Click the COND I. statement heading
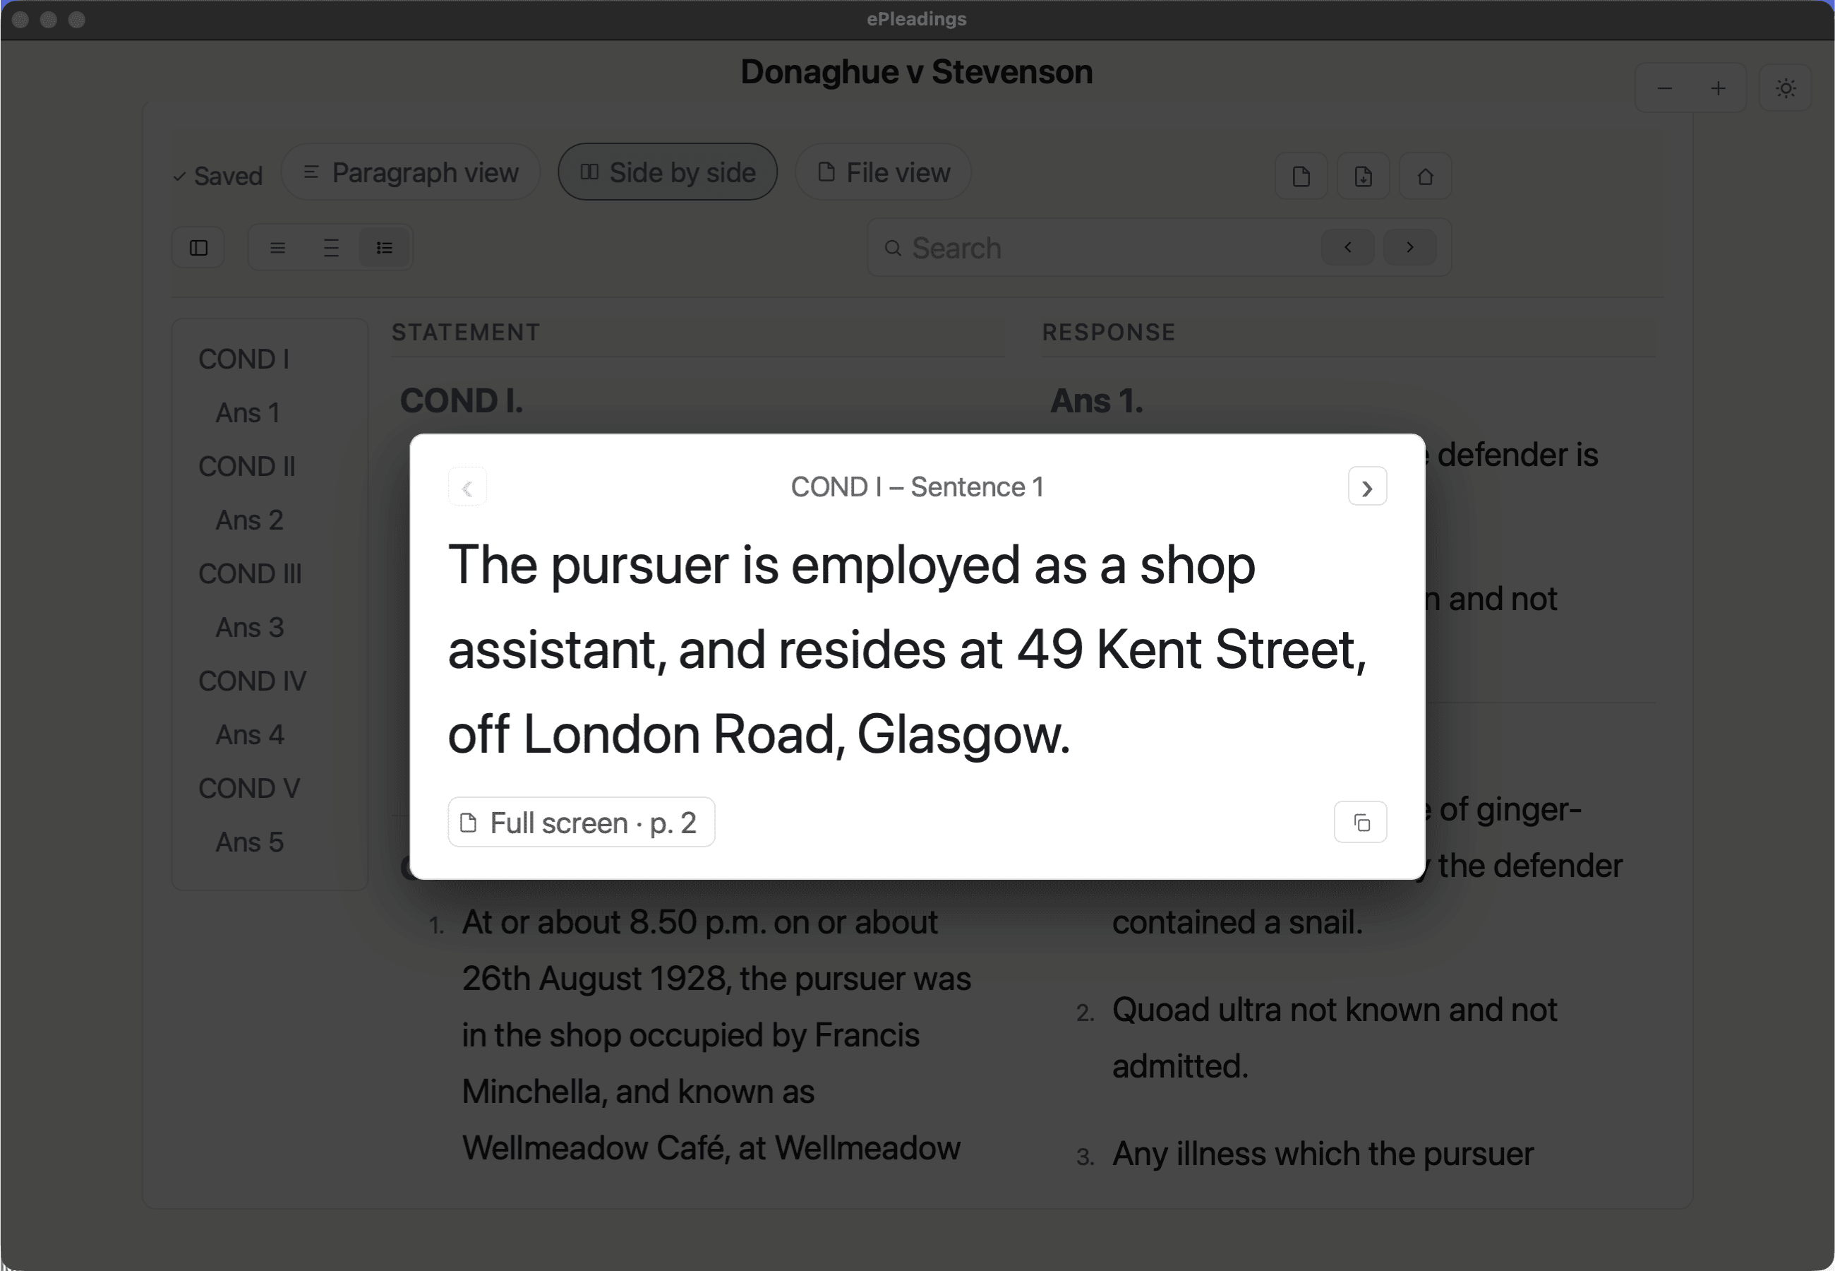This screenshot has width=1835, height=1271. (x=462, y=400)
